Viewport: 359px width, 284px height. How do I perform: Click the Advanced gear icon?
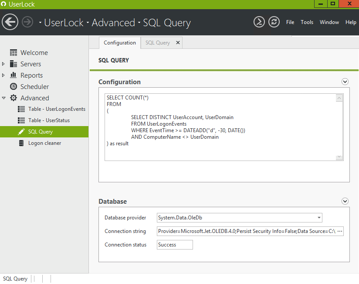click(14, 98)
